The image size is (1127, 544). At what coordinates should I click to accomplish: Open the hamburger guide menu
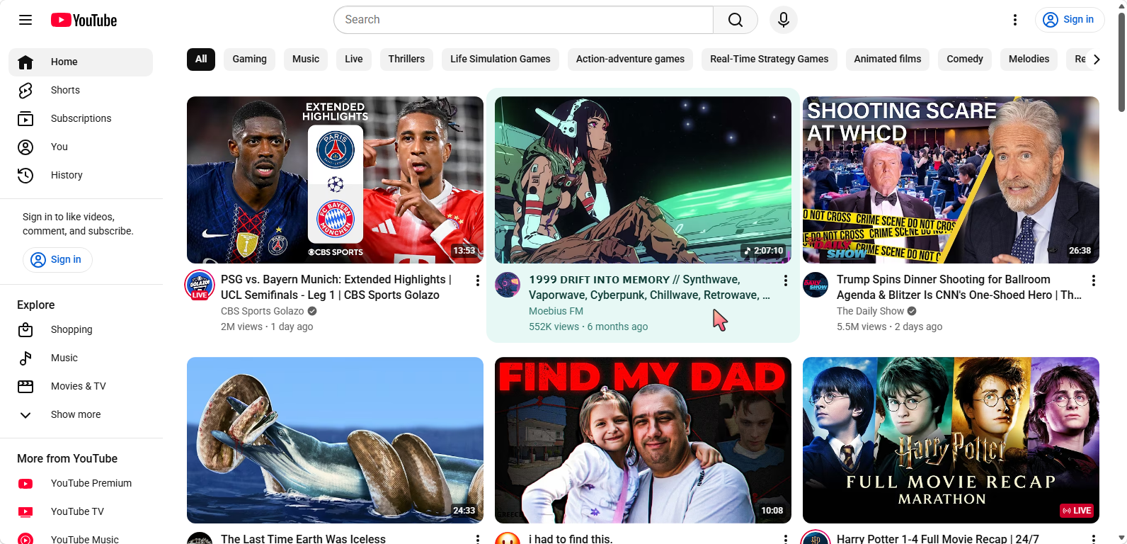(25, 20)
